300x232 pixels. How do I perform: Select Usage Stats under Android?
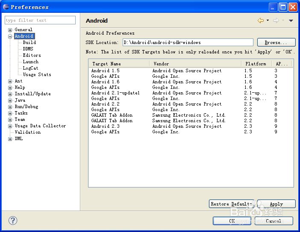pyautogui.click(x=37, y=74)
